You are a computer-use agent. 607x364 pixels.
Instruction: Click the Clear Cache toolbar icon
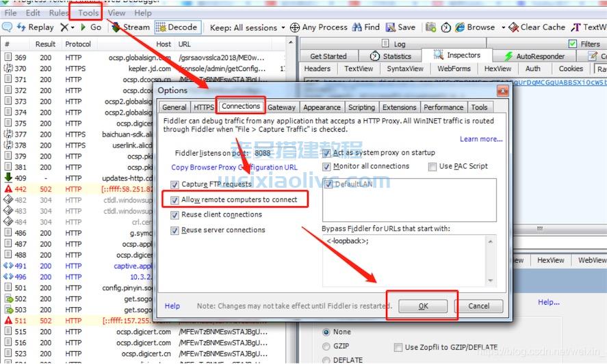pos(514,27)
